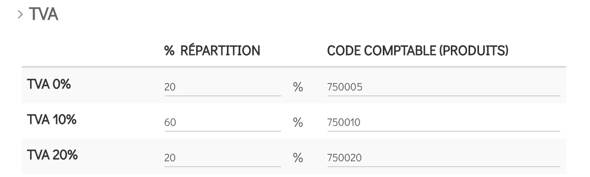
Task: Click the CODE COMPTABLE column header text
Action: [381, 51]
